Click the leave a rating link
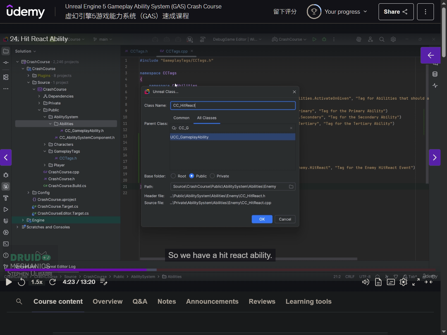Screen dimensions: 447x335 (285, 12)
